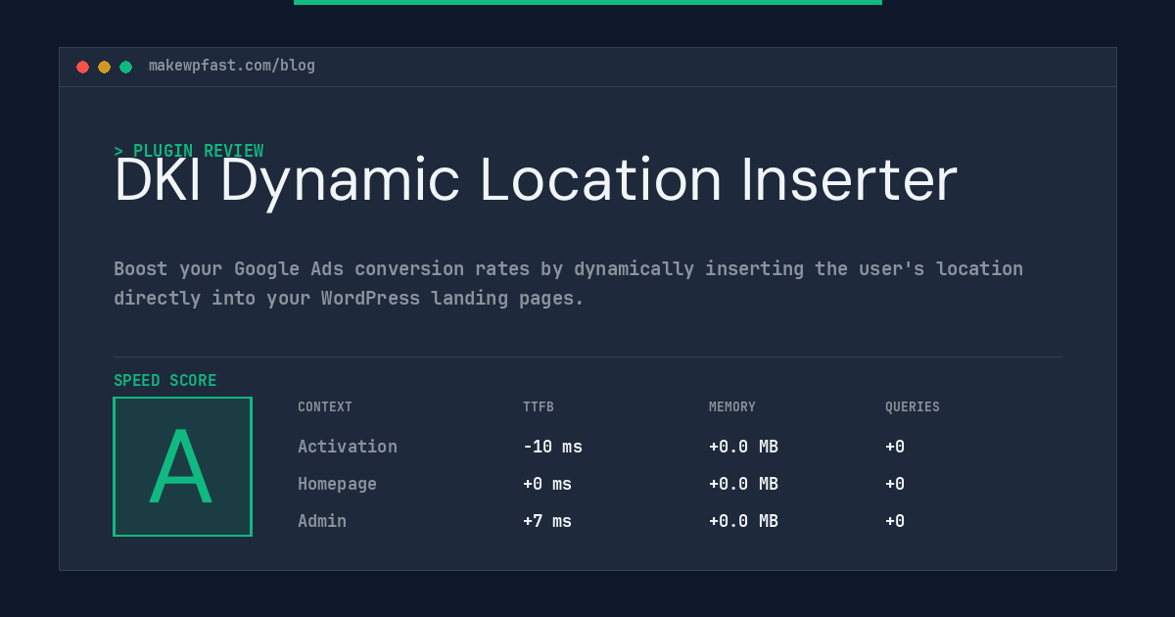
Task: Click the green window dot
Action: (x=125, y=67)
